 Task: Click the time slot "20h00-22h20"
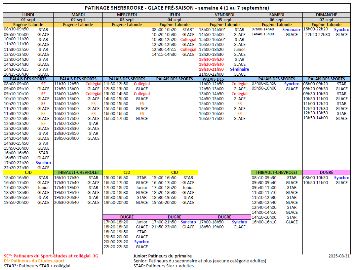coord(116,242)
